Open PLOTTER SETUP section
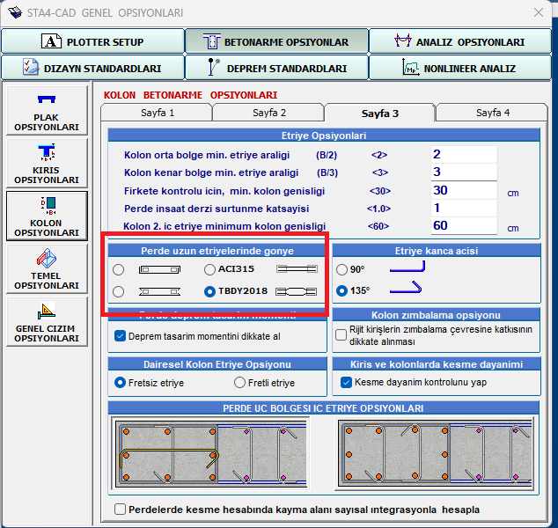 click(x=92, y=41)
